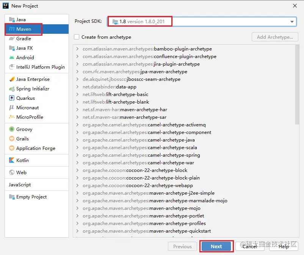The width and height of the screenshot is (304, 255).
Task: Click the Cancel button
Action: (x=250, y=246)
